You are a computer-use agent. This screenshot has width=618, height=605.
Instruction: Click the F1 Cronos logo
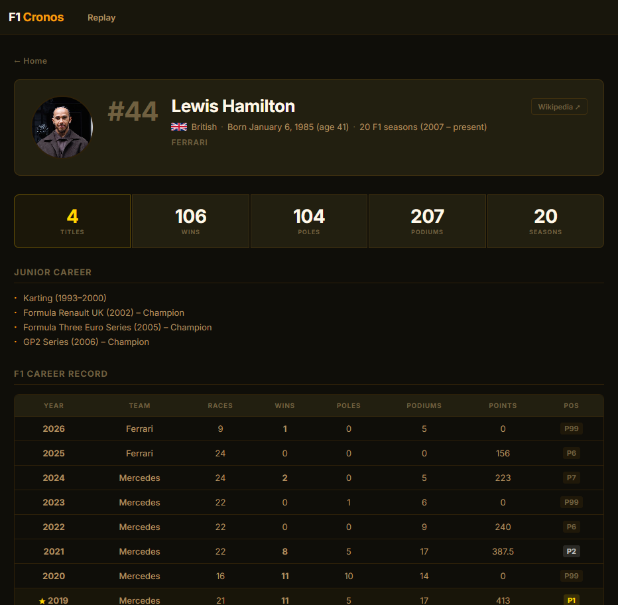(36, 17)
